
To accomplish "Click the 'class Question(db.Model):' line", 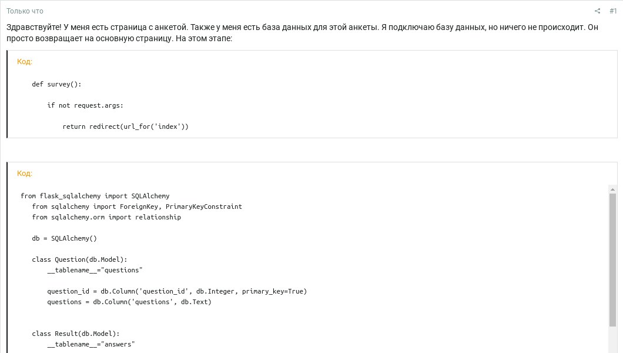I will pyautogui.click(x=79, y=259).
